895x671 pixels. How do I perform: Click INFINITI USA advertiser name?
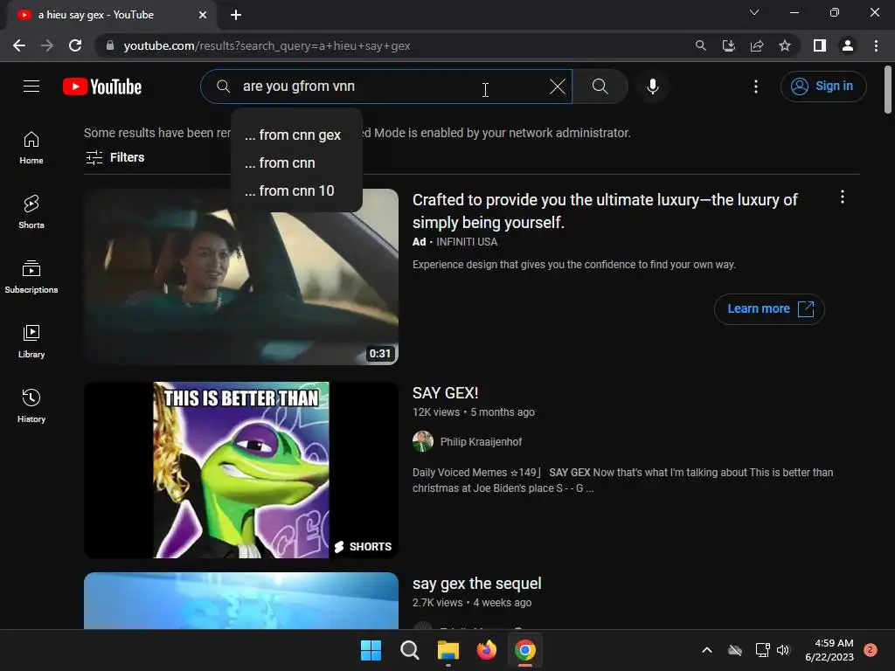(x=467, y=242)
